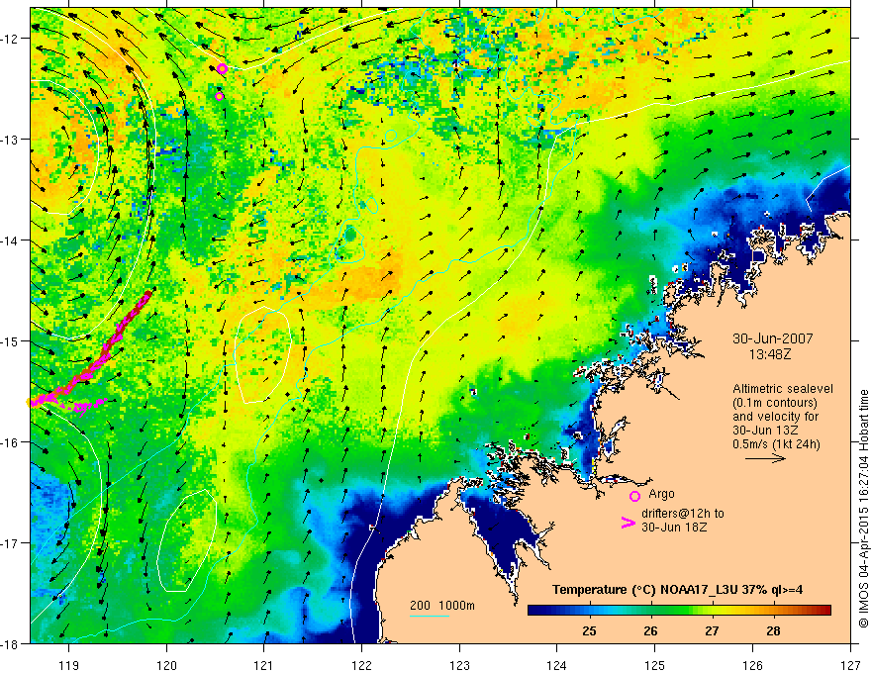Click the -13 latitude axis label
The image size is (871, 673).
(x=12, y=140)
